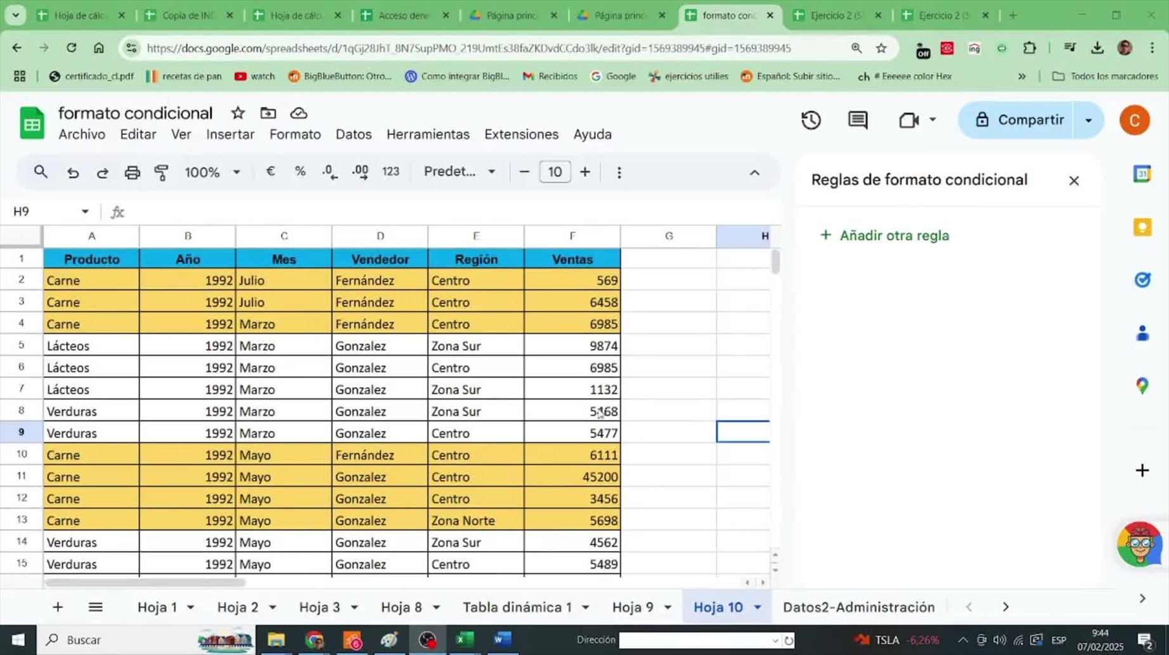This screenshot has width=1169, height=655.
Task: Open the Formato menu
Action: pyautogui.click(x=295, y=134)
